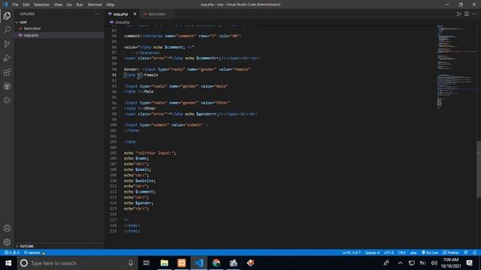Open the Source Control view

pyautogui.click(x=7, y=43)
